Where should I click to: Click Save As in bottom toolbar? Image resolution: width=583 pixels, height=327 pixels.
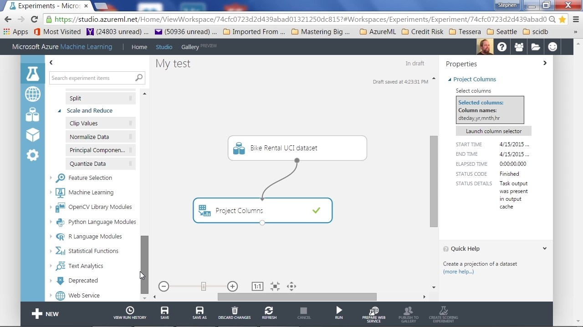point(199,313)
